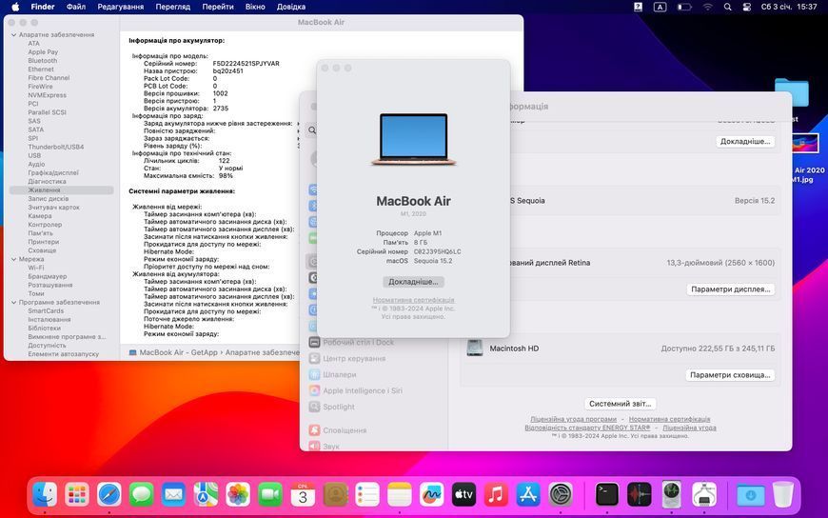Viewport: 828px width, 518px height.
Task: Collapse the Програмне забезпечення tree section
Action: coord(13,303)
